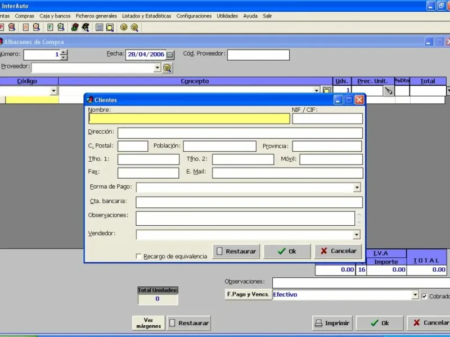Click the Provincia input field

tap(327, 146)
